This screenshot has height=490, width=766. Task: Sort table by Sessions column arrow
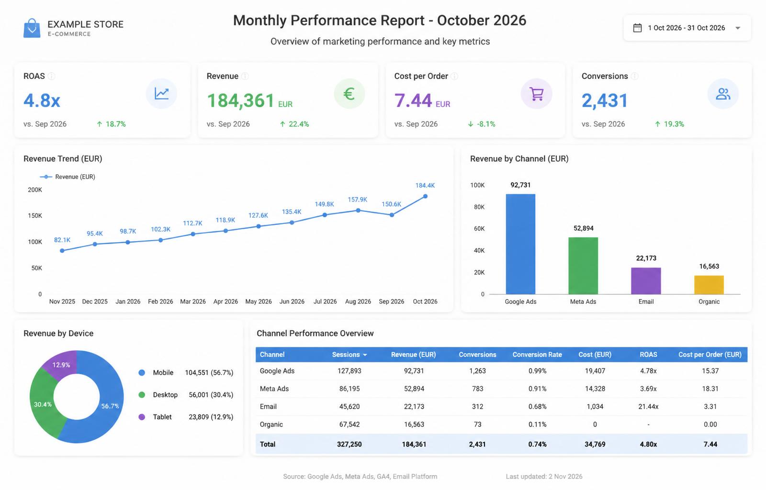[x=365, y=355]
